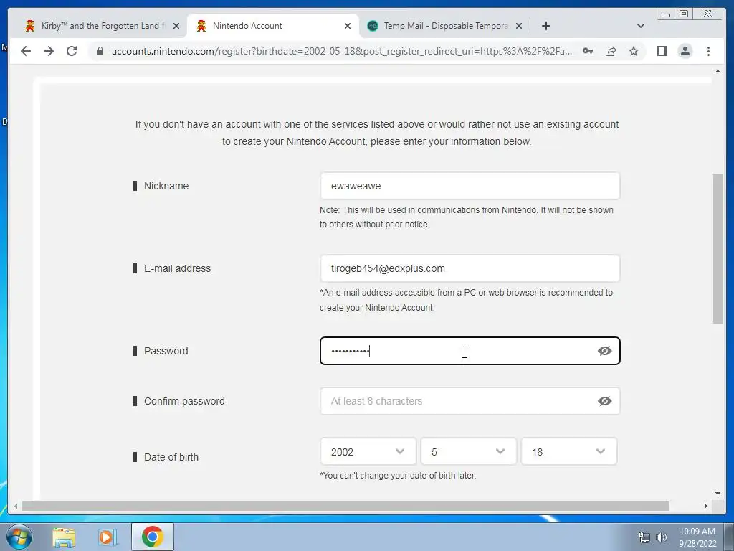Click the horizontal scroll right arrow

(x=706, y=506)
